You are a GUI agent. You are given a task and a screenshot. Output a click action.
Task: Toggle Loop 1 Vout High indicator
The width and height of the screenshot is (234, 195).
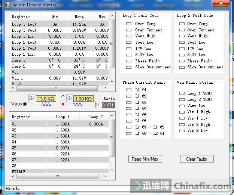coord(129,36)
